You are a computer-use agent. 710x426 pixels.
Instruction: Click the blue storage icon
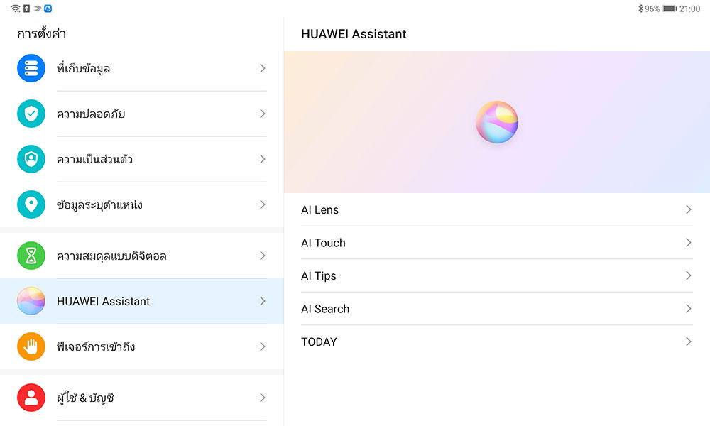(x=31, y=68)
